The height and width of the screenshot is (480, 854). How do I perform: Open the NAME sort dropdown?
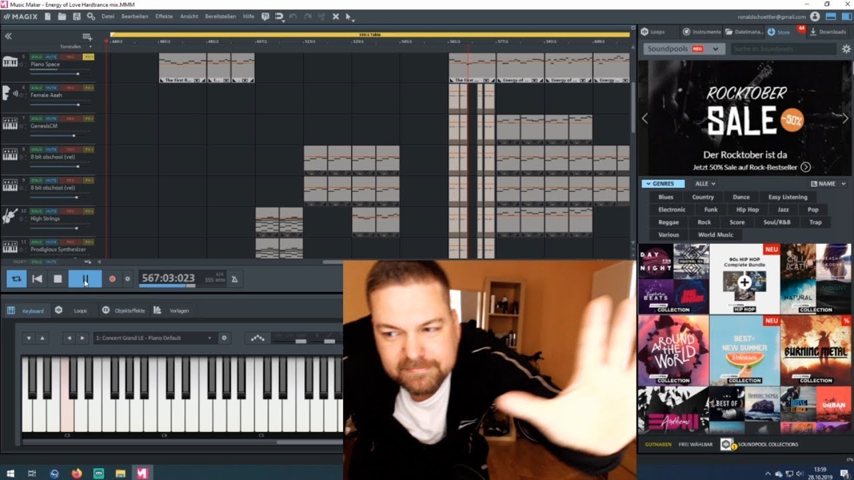pyautogui.click(x=829, y=183)
